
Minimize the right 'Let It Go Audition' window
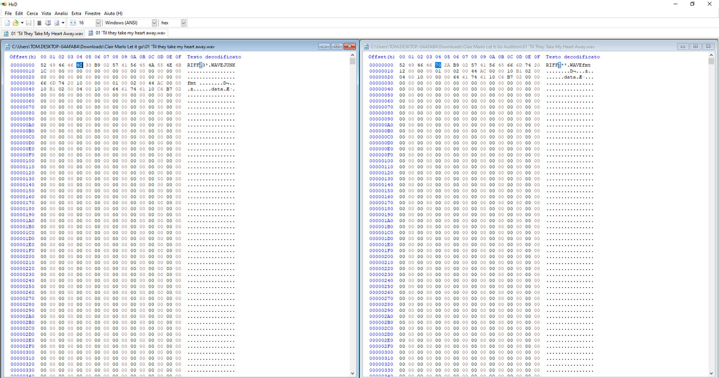(x=683, y=47)
